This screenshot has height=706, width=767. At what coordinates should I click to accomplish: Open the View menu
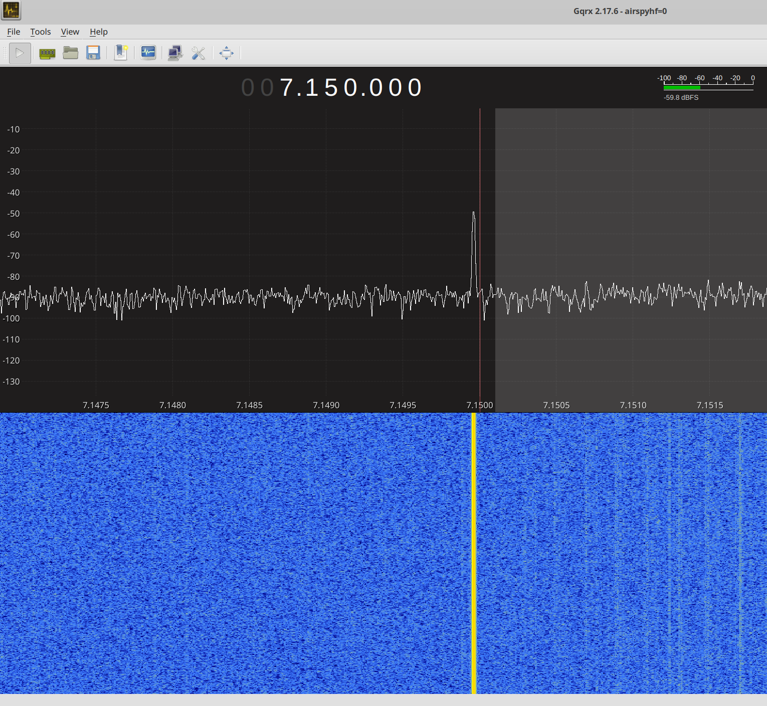tap(70, 32)
